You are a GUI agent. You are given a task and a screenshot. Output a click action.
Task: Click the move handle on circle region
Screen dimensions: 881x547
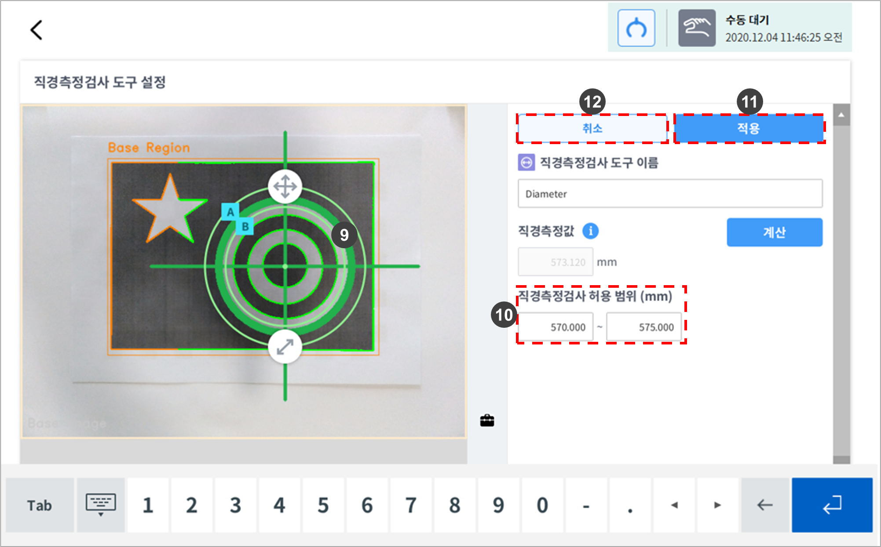[285, 186]
